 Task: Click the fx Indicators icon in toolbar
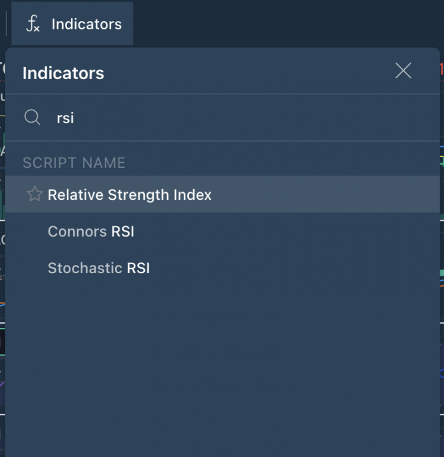click(x=33, y=24)
